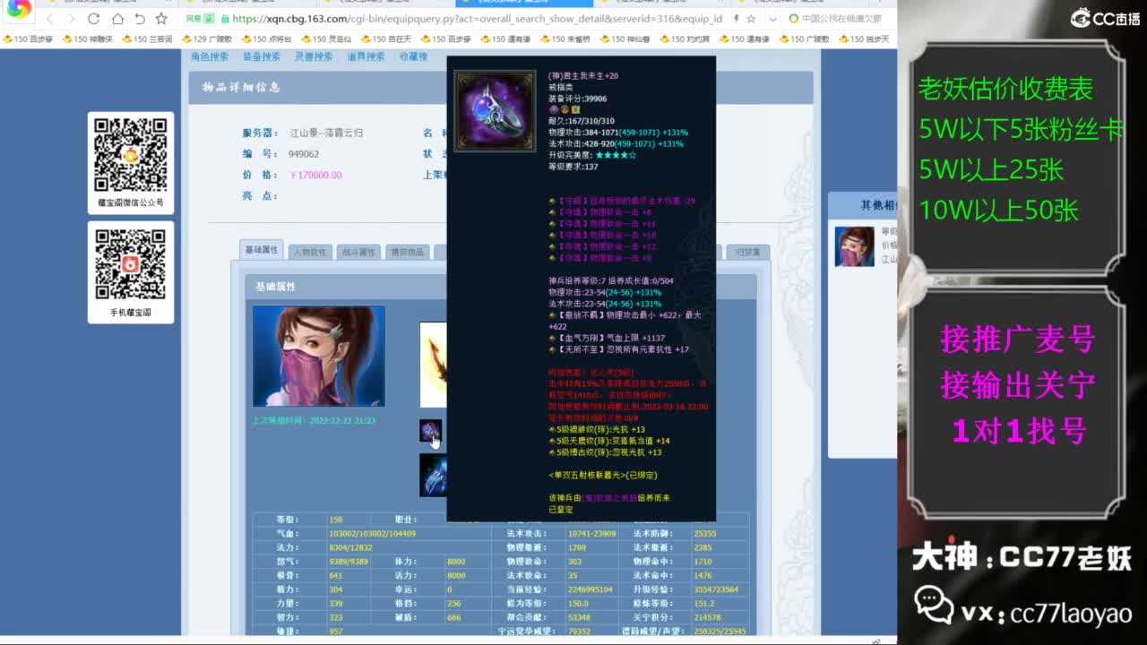The image size is (1147, 645).
Task: Click the ring equipment icon under the weapon
Action: [x=430, y=431]
